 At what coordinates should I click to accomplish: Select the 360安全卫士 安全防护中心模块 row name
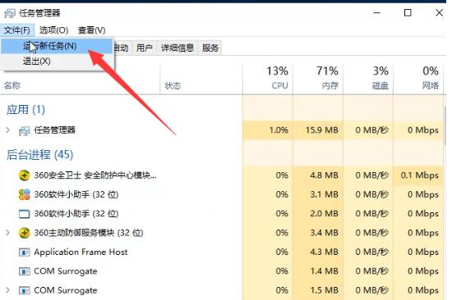95,175
